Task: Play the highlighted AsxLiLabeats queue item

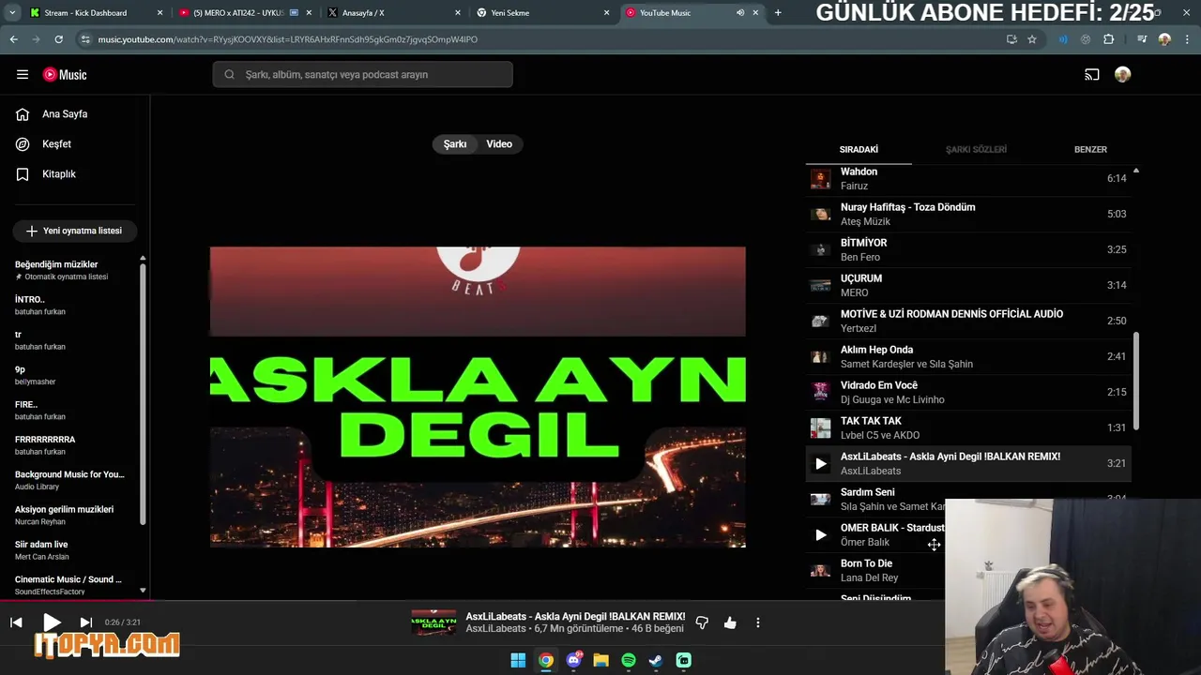Action: point(821,463)
